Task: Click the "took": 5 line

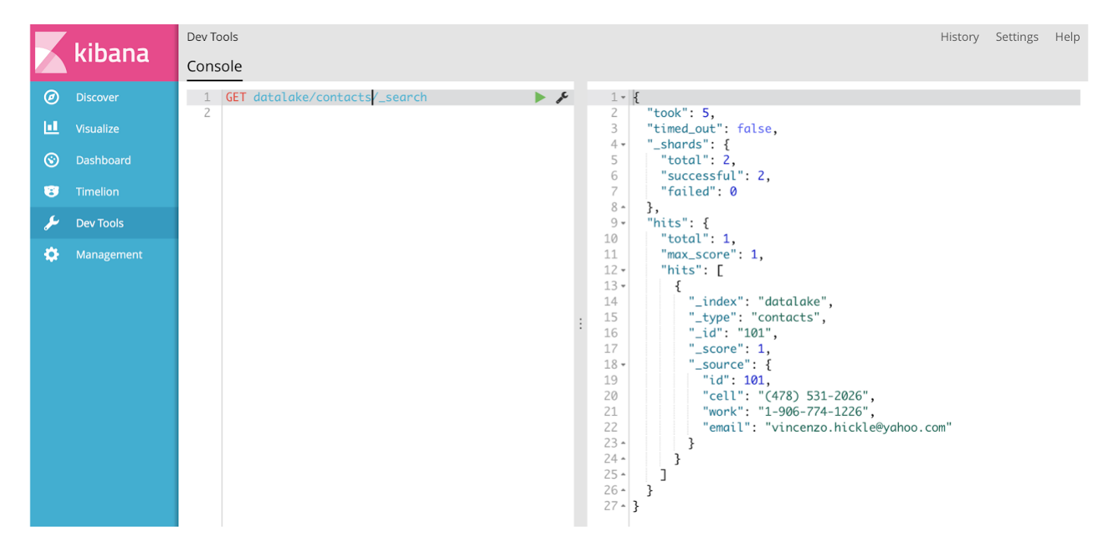Action: 681,113
